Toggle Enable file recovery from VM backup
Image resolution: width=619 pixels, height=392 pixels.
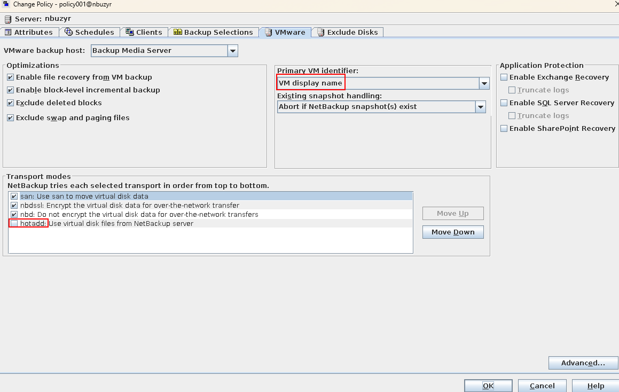coord(11,77)
